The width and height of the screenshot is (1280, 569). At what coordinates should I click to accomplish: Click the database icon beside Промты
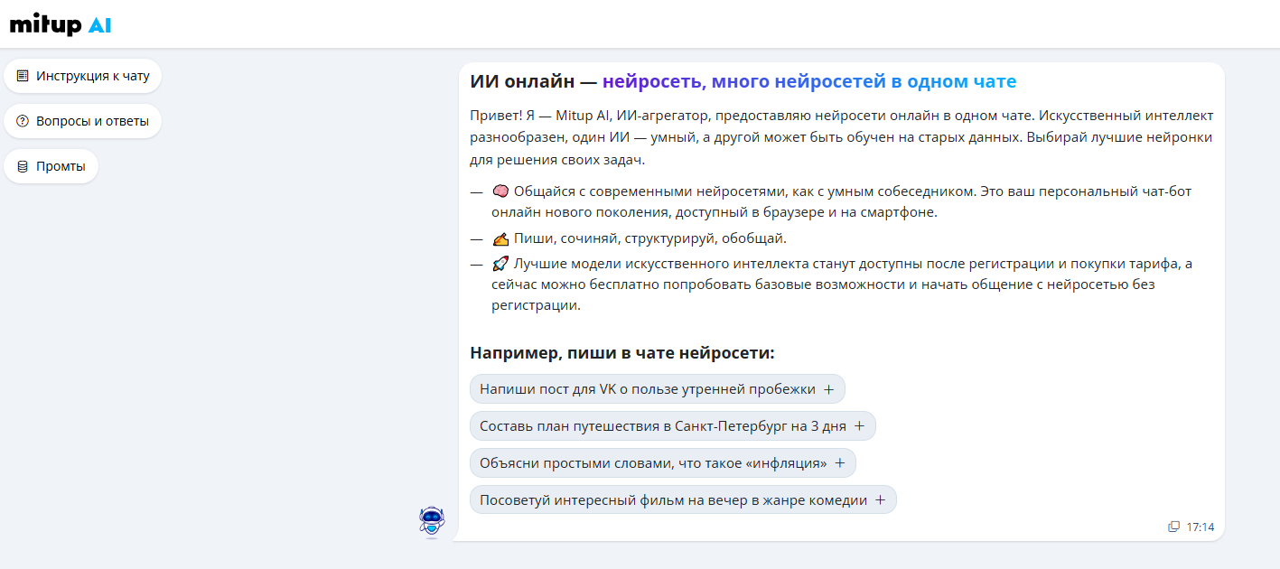(x=23, y=166)
